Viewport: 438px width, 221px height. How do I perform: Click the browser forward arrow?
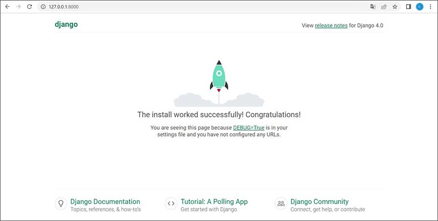pyautogui.click(x=18, y=7)
